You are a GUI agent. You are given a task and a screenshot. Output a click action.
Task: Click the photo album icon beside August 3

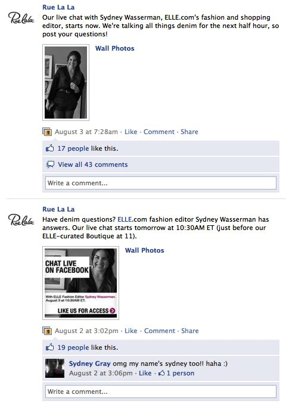coord(47,132)
